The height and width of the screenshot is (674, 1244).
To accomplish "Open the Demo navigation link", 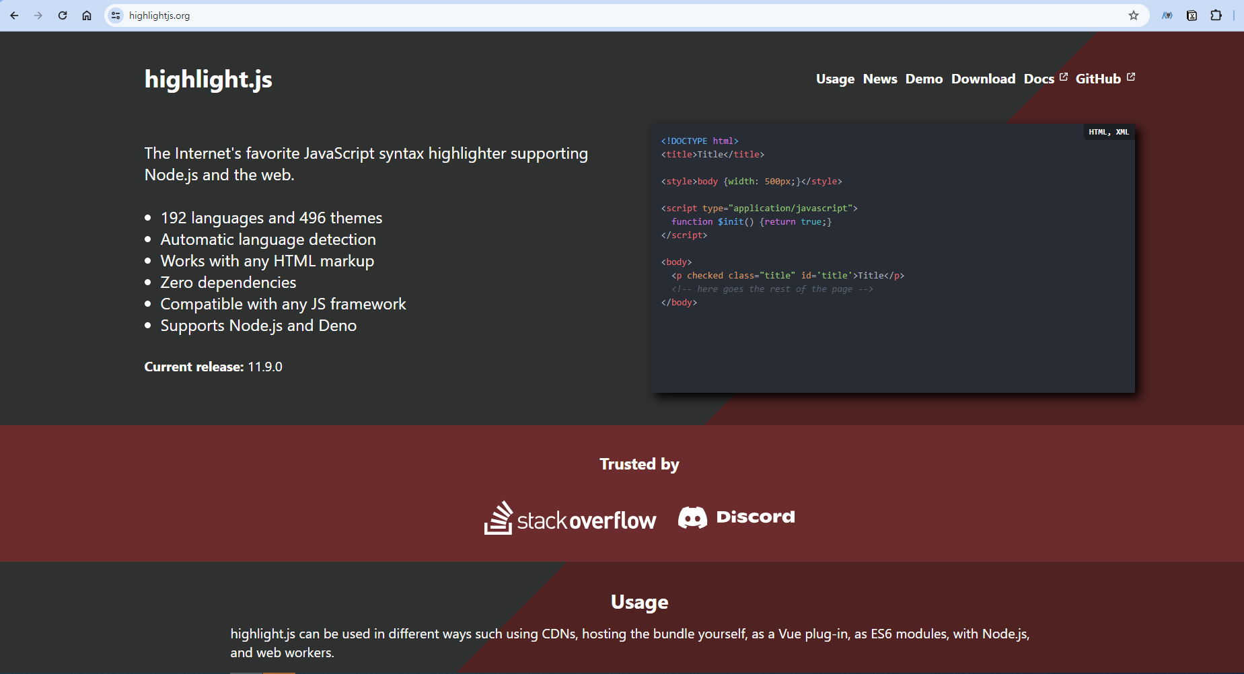I will pos(924,79).
